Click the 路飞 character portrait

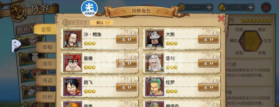[73, 87]
